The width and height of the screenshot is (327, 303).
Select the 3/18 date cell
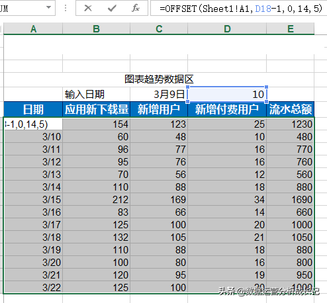33,238
